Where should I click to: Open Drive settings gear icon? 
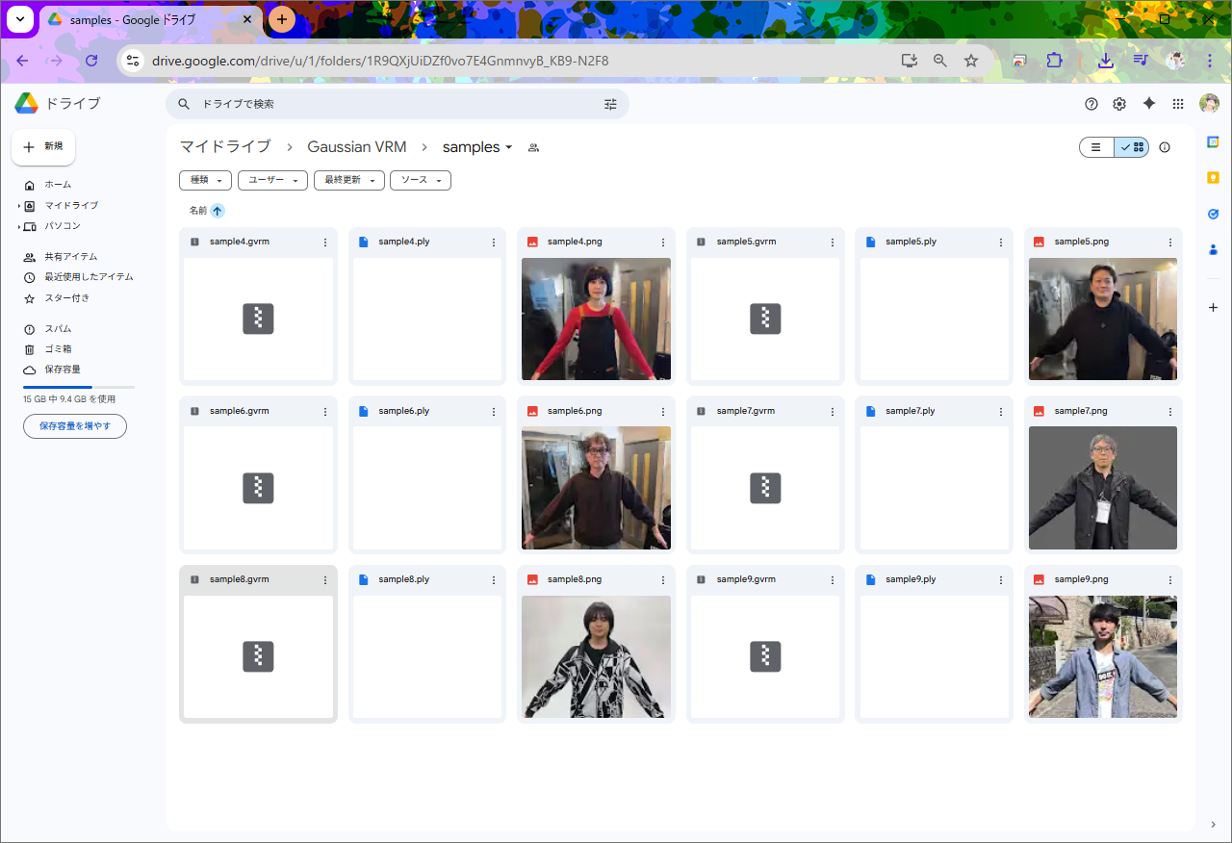click(1119, 104)
